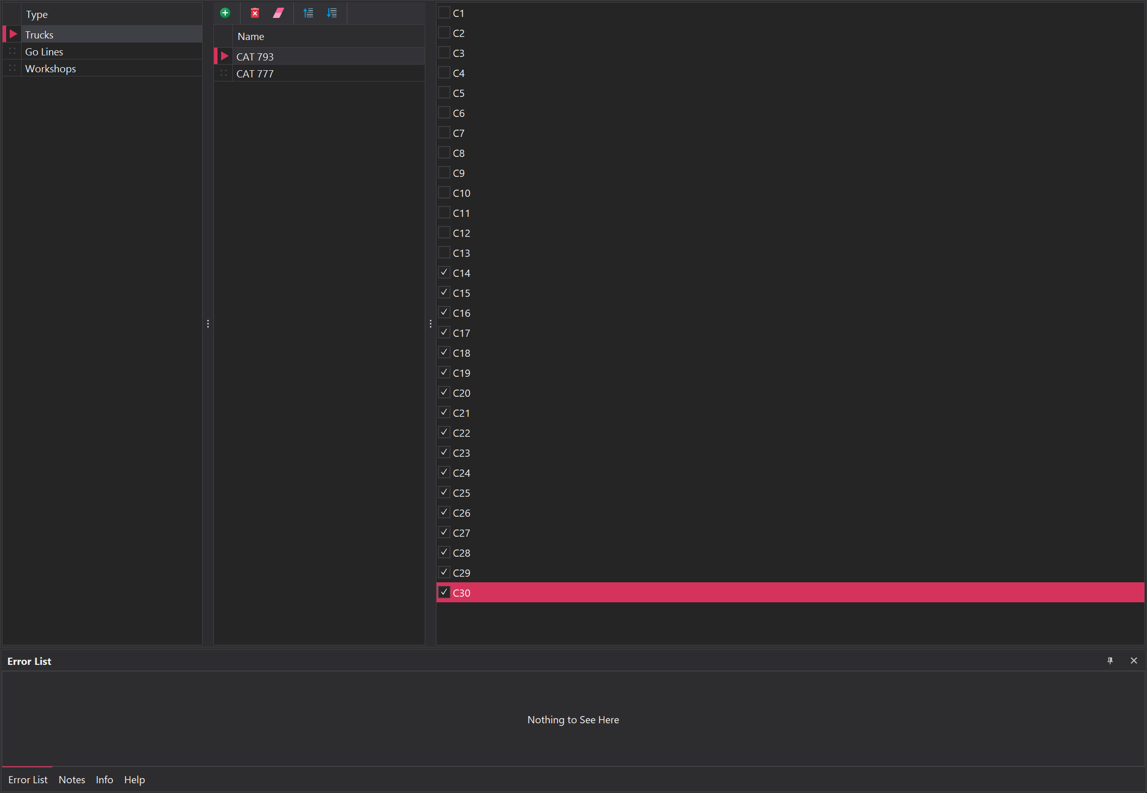
Task: Click the green Add item icon
Action: click(225, 13)
